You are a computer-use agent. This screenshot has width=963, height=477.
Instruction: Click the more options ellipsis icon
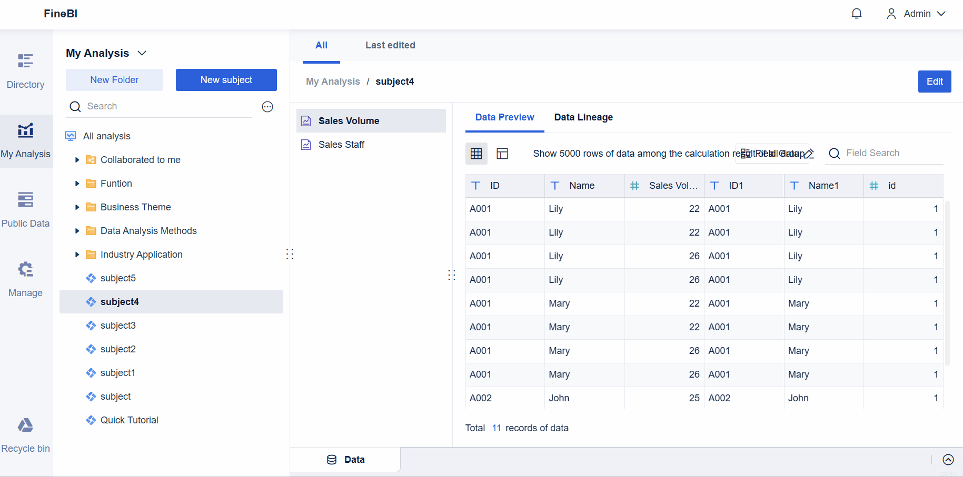pos(267,107)
